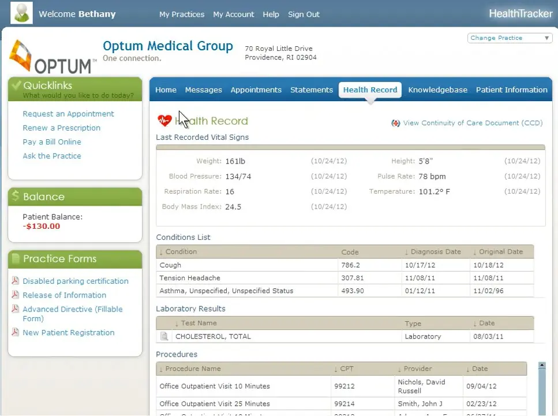The height and width of the screenshot is (416, 558).
Task: Select Renew a Prescription quicklink
Action: click(x=61, y=128)
